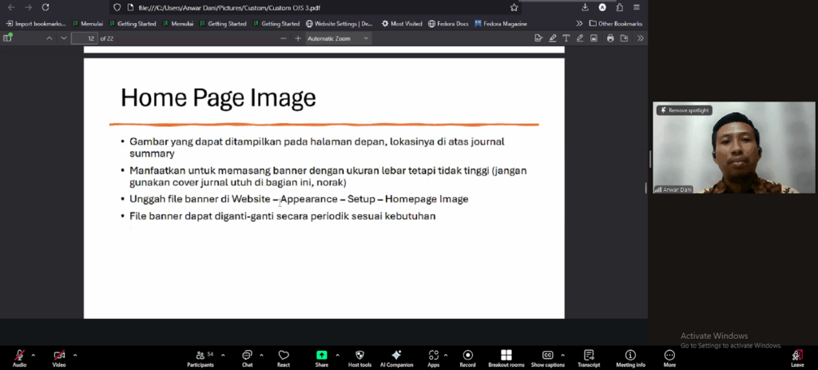Launch the AI Companion
The image size is (818, 370).
pyautogui.click(x=396, y=355)
